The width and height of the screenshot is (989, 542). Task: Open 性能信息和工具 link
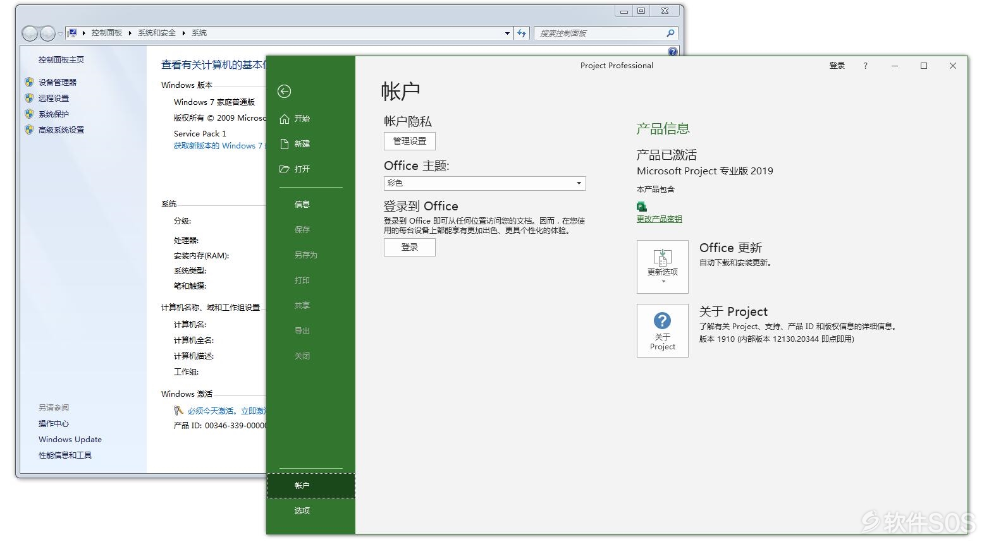65,455
